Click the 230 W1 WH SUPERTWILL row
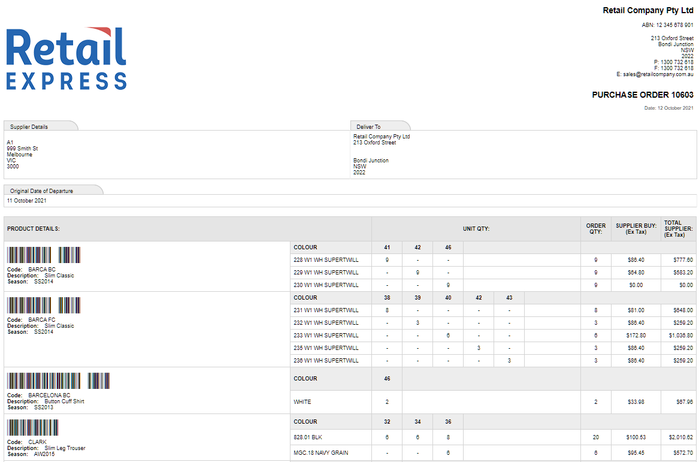Image resolution: width=699 pixels, height=462 pixels. [x=493, y=285]
